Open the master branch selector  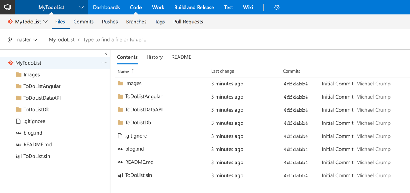click(x=23, y=40)
